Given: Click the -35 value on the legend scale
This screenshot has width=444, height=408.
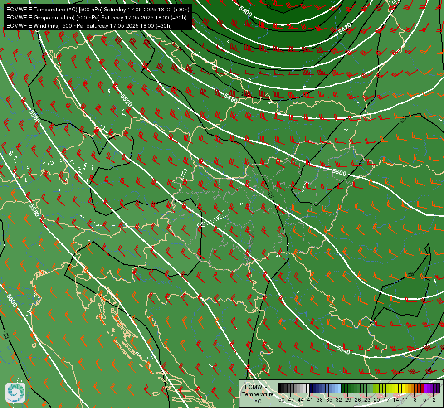Looking at the screenshot, I should click(x=328, y=400).
